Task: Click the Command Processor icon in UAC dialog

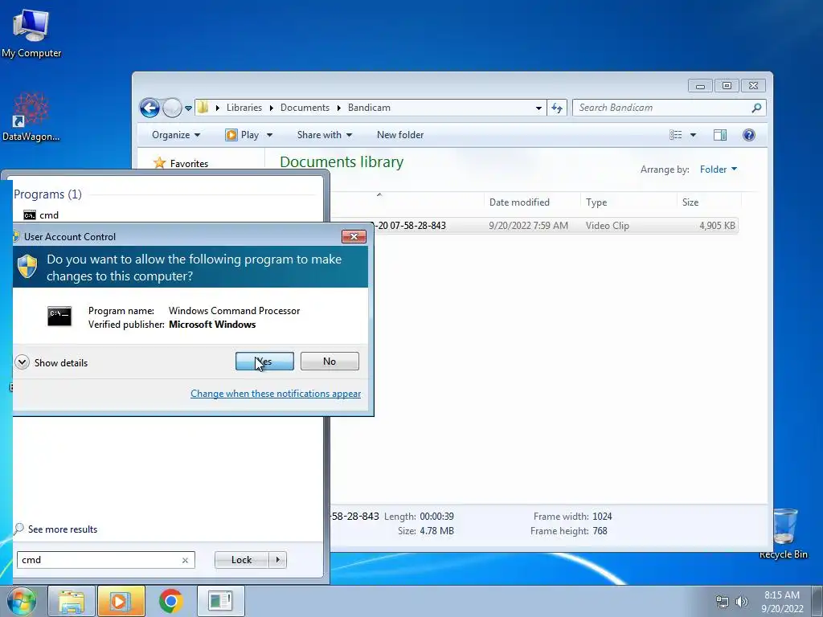Action: (x=59, y=317)
